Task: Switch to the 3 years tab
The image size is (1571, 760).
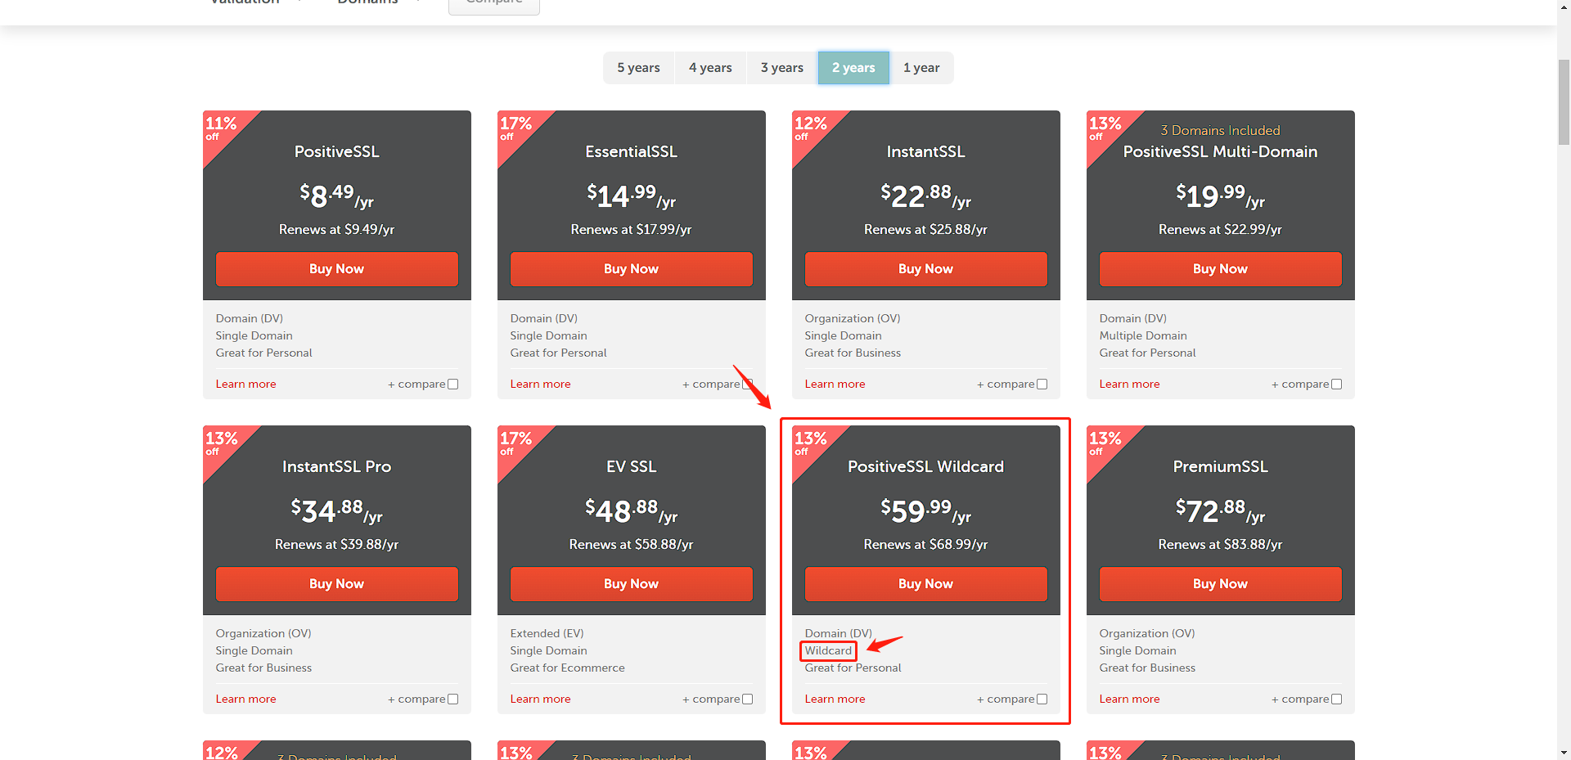Action: pos(782,68)
